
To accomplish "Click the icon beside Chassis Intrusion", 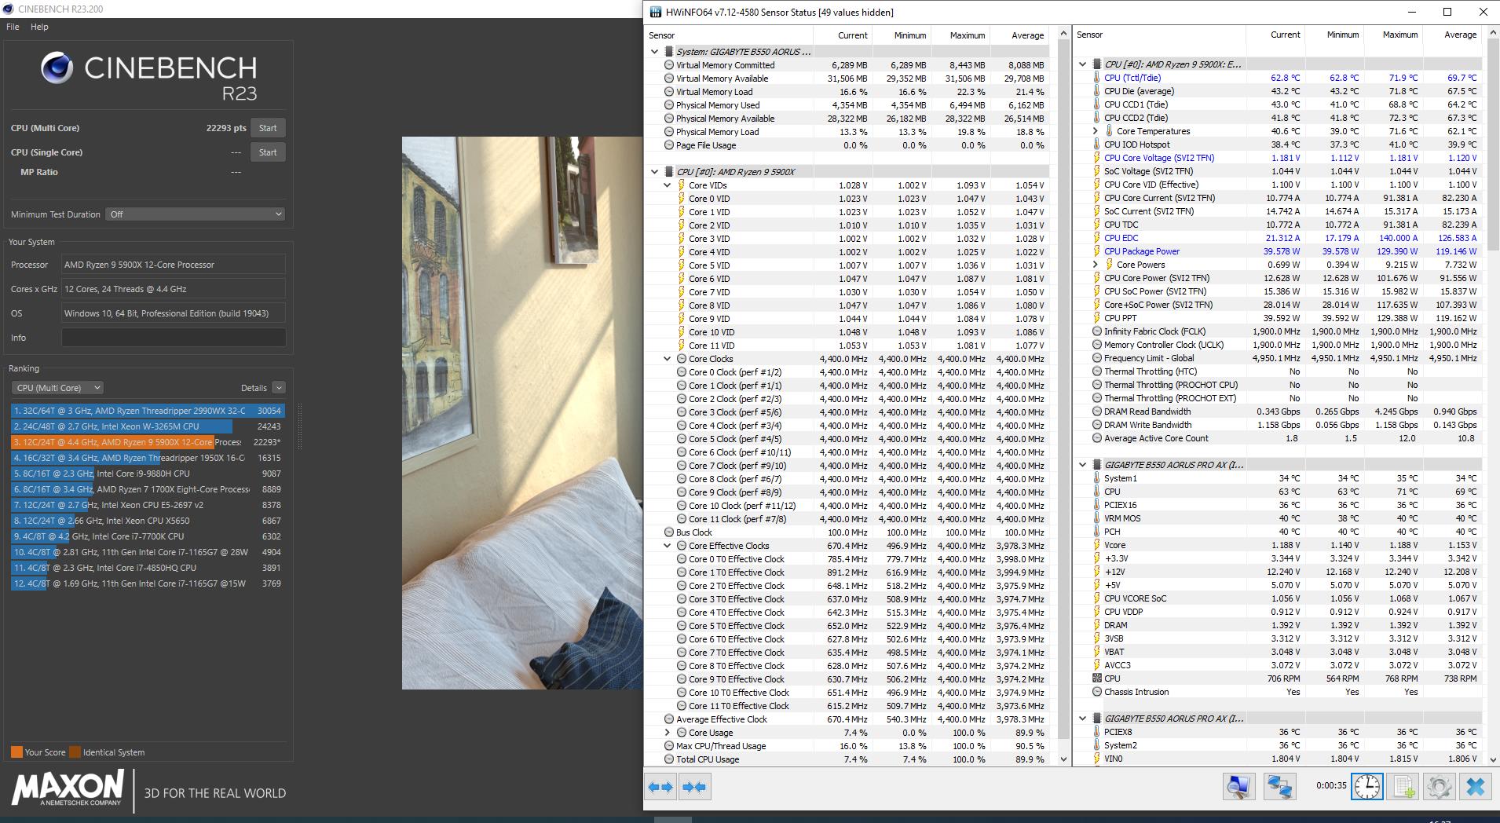I will (x=1097, y=692).
